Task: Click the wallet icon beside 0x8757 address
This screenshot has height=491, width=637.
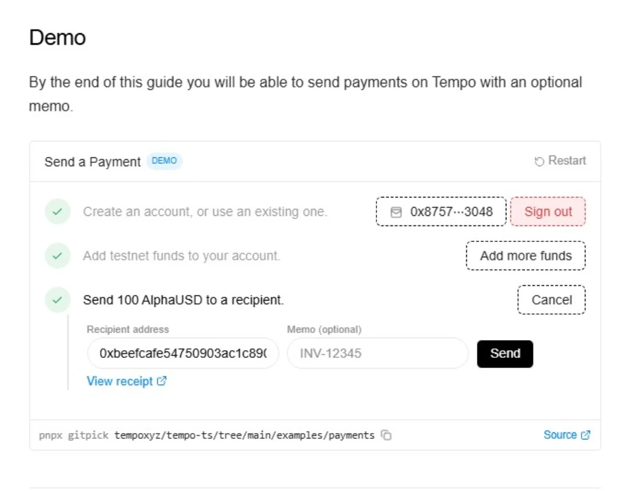Action: (x=396, y=212)
